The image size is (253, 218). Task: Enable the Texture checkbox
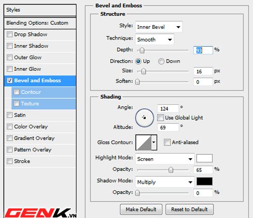pos(17,103)
